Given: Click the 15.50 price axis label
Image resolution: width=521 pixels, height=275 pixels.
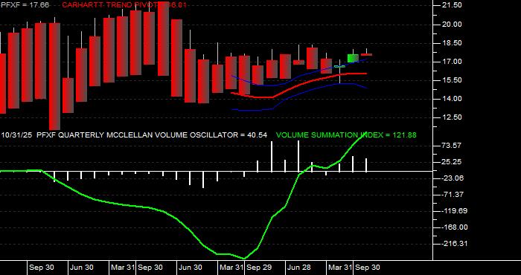Looking at the screenshot, I should pos(452,80).
